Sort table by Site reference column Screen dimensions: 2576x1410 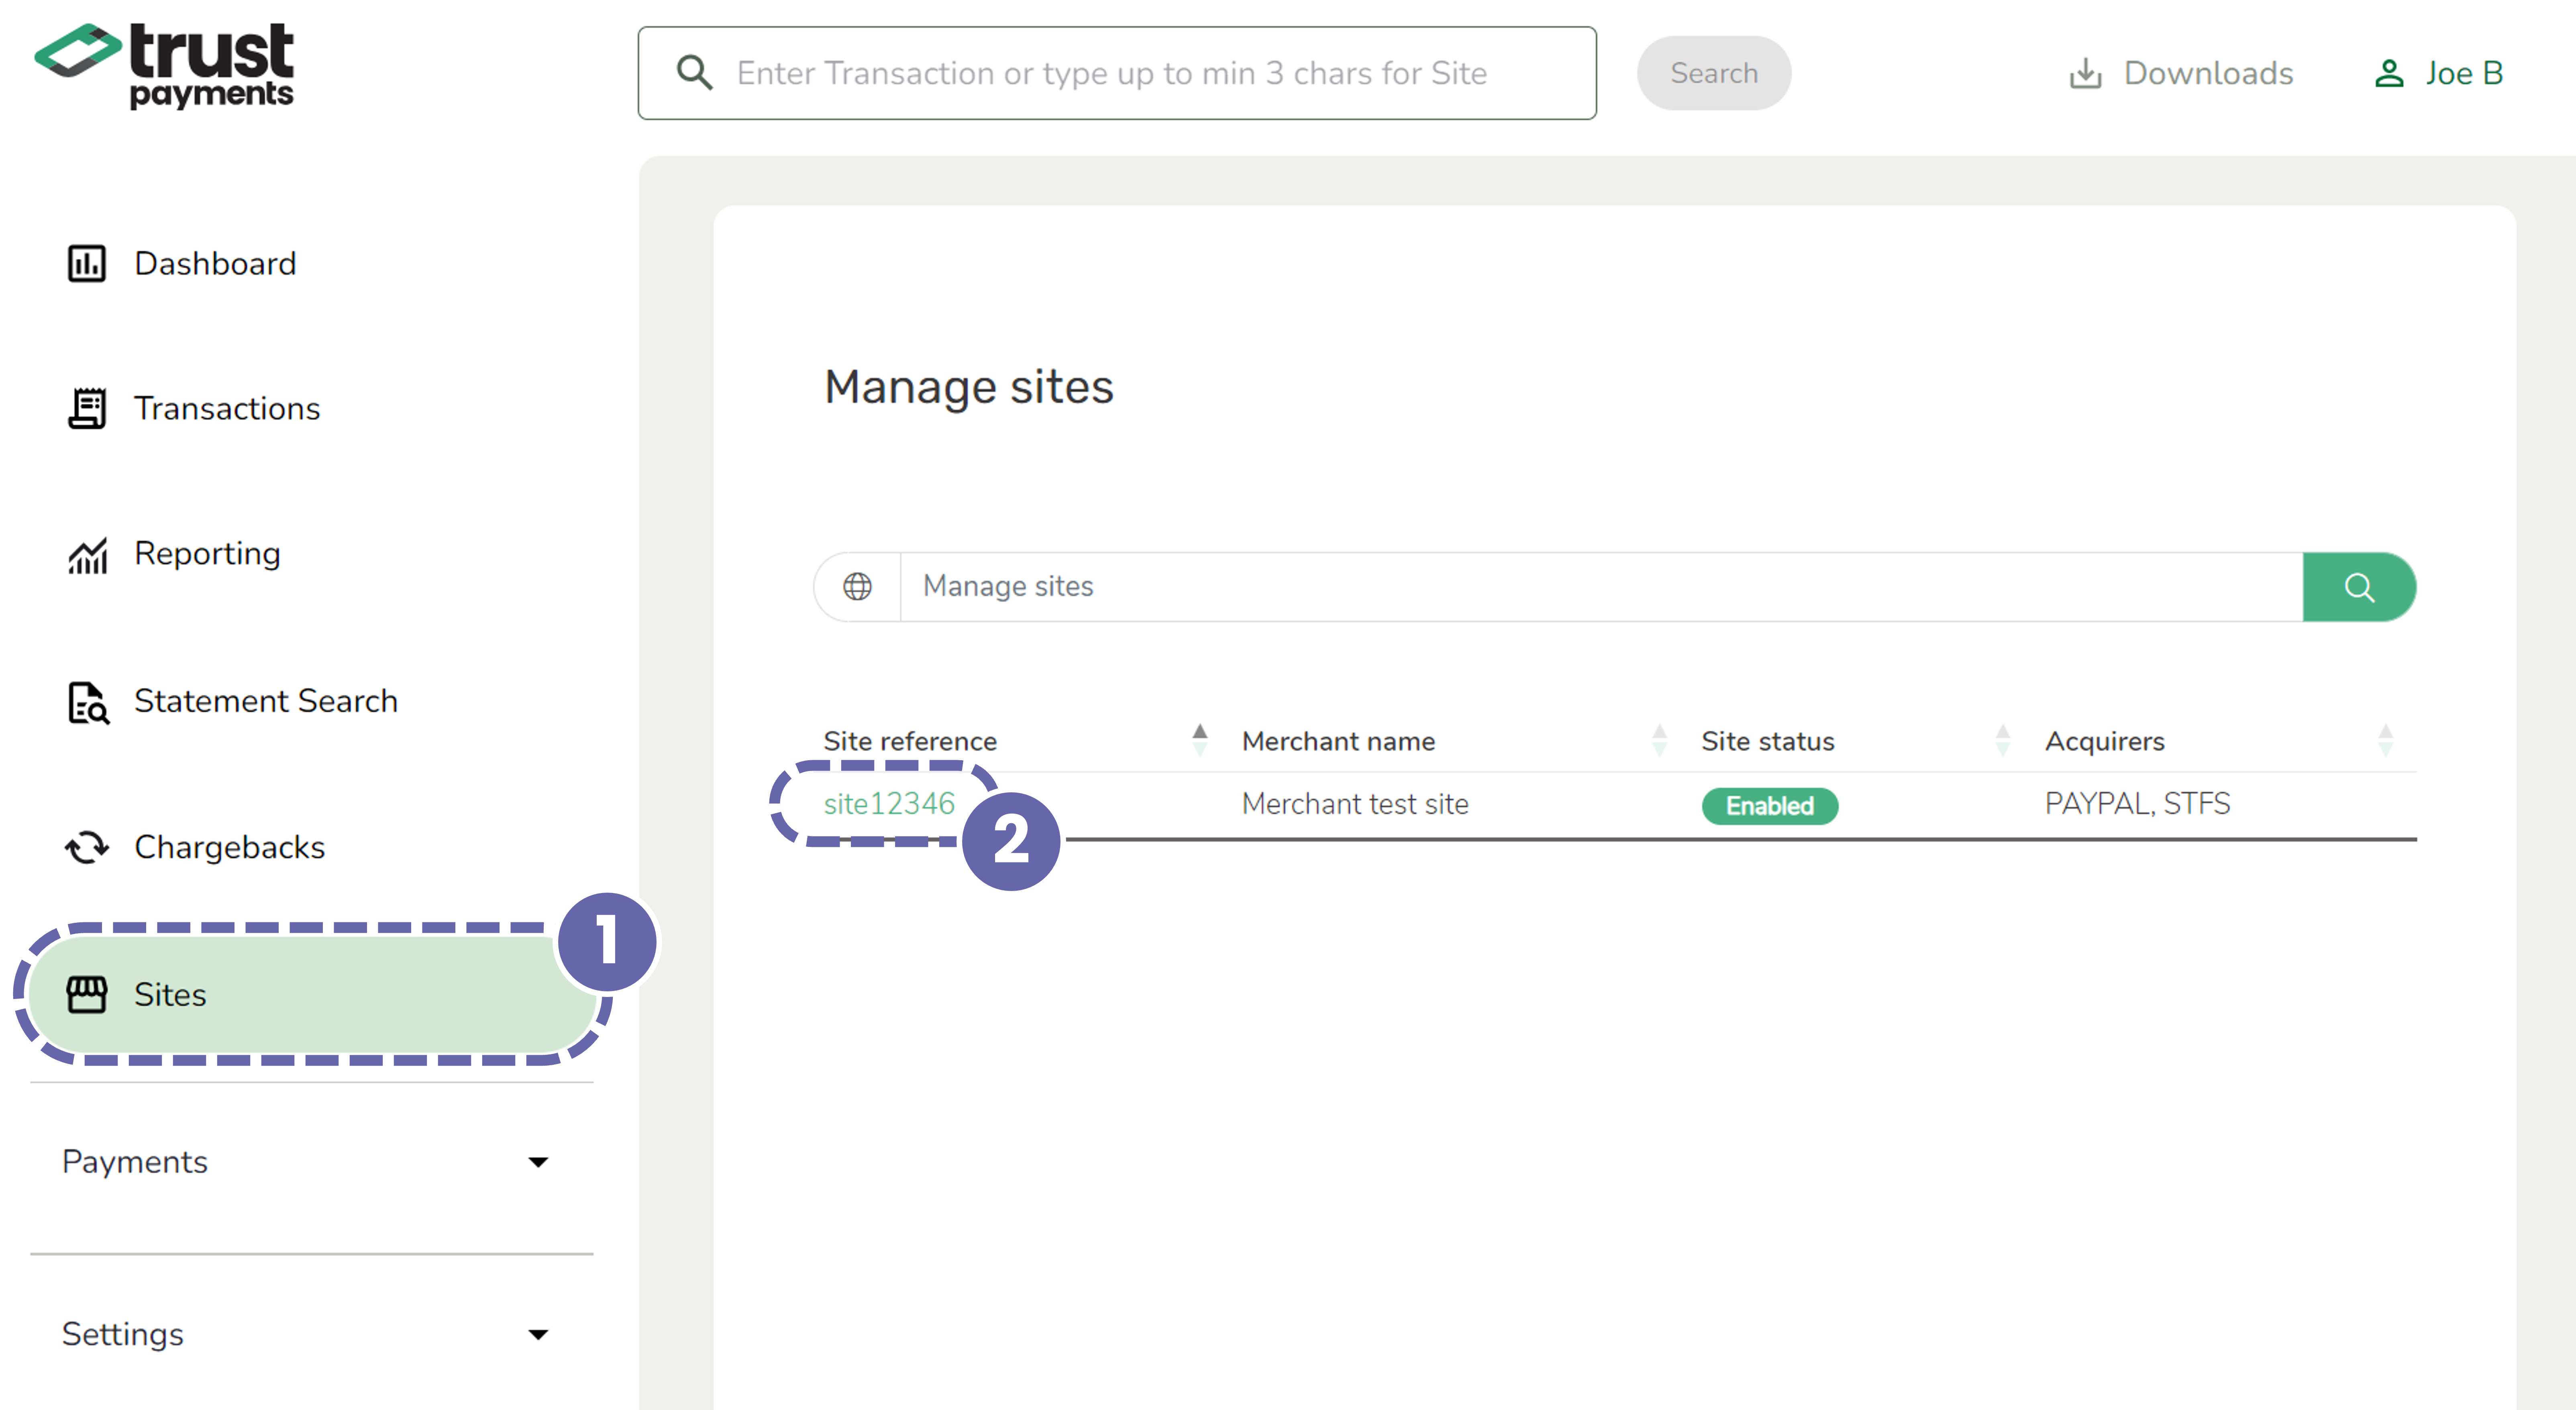coord(1199,741)
